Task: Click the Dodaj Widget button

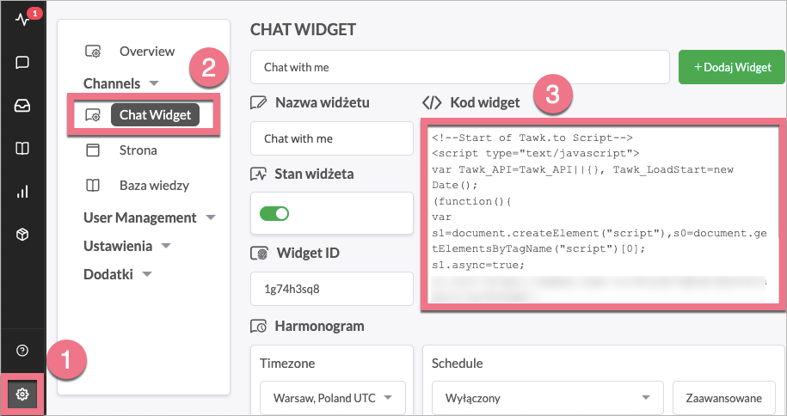Action: 732,66
